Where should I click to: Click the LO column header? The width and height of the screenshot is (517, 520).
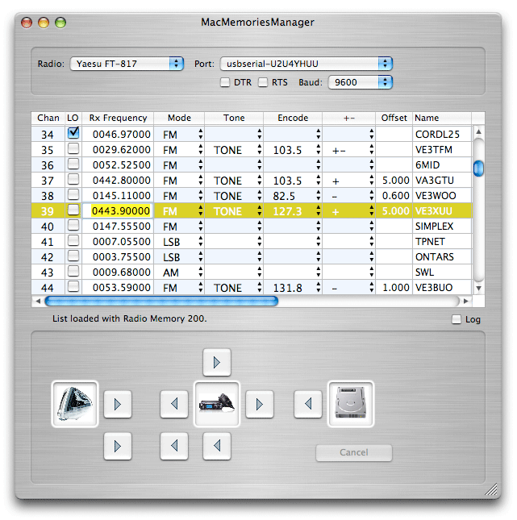73,118
